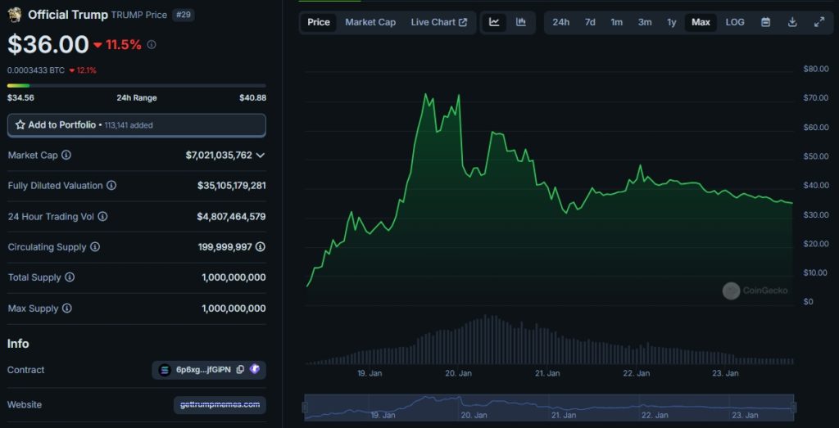The height and width of the screenshot is (428, 839).
Task: Click the $70.00 y-axis label
Action: pos(816,97)
